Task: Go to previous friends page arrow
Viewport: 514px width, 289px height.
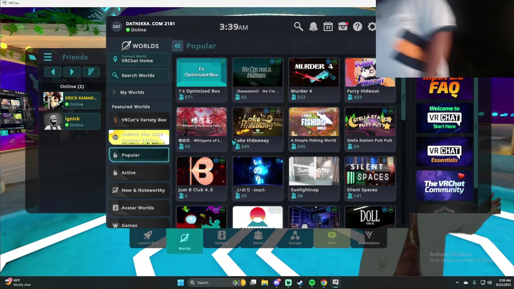Action: point(53,72)
